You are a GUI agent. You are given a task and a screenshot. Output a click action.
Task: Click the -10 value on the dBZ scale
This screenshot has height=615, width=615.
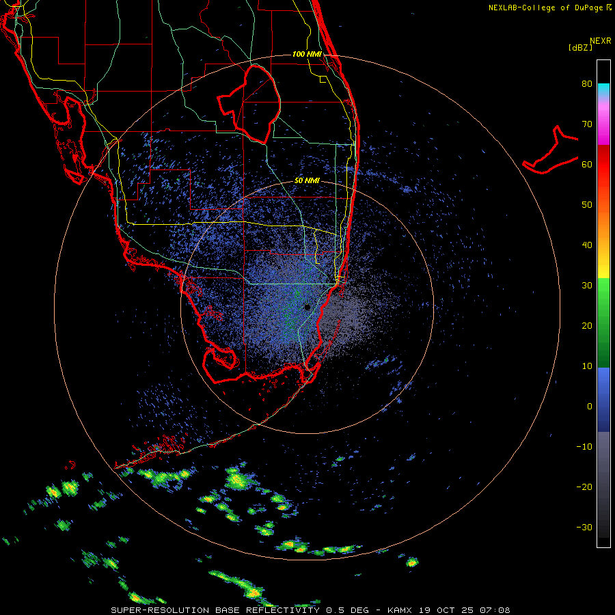[584, 447]
